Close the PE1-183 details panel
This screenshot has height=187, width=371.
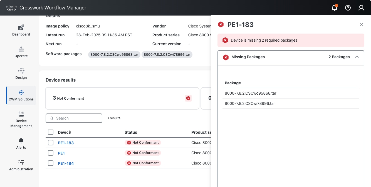pos(362,24)
